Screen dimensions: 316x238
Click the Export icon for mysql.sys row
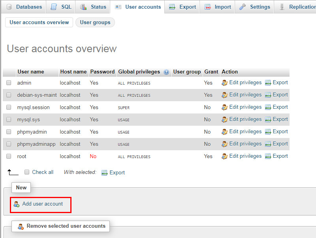(268, 120)
